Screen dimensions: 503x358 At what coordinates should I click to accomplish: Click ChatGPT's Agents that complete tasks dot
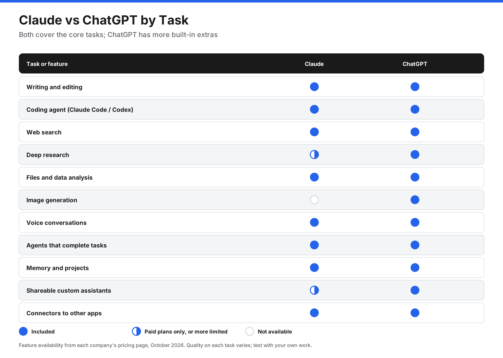coord(415,245)
